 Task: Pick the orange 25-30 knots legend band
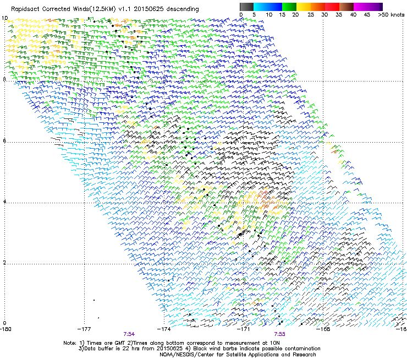click(318, 7)
